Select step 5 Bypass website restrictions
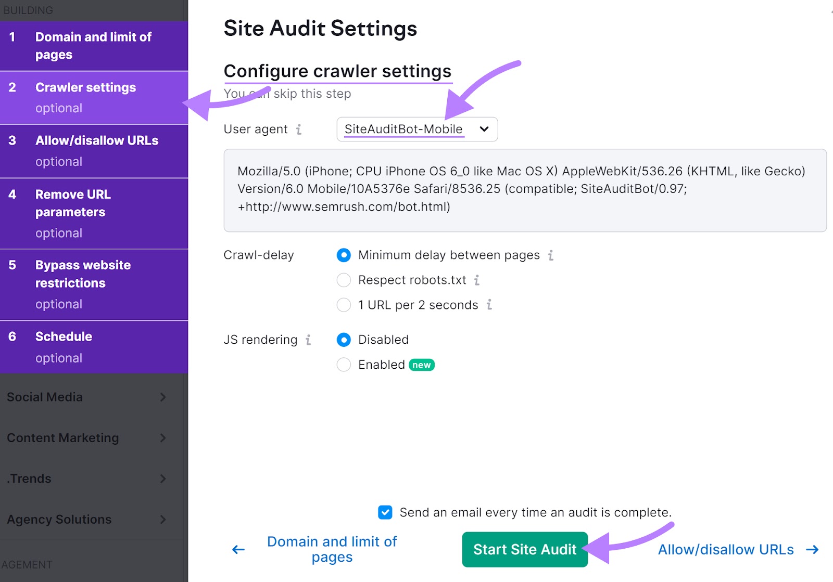 (94, 283)
